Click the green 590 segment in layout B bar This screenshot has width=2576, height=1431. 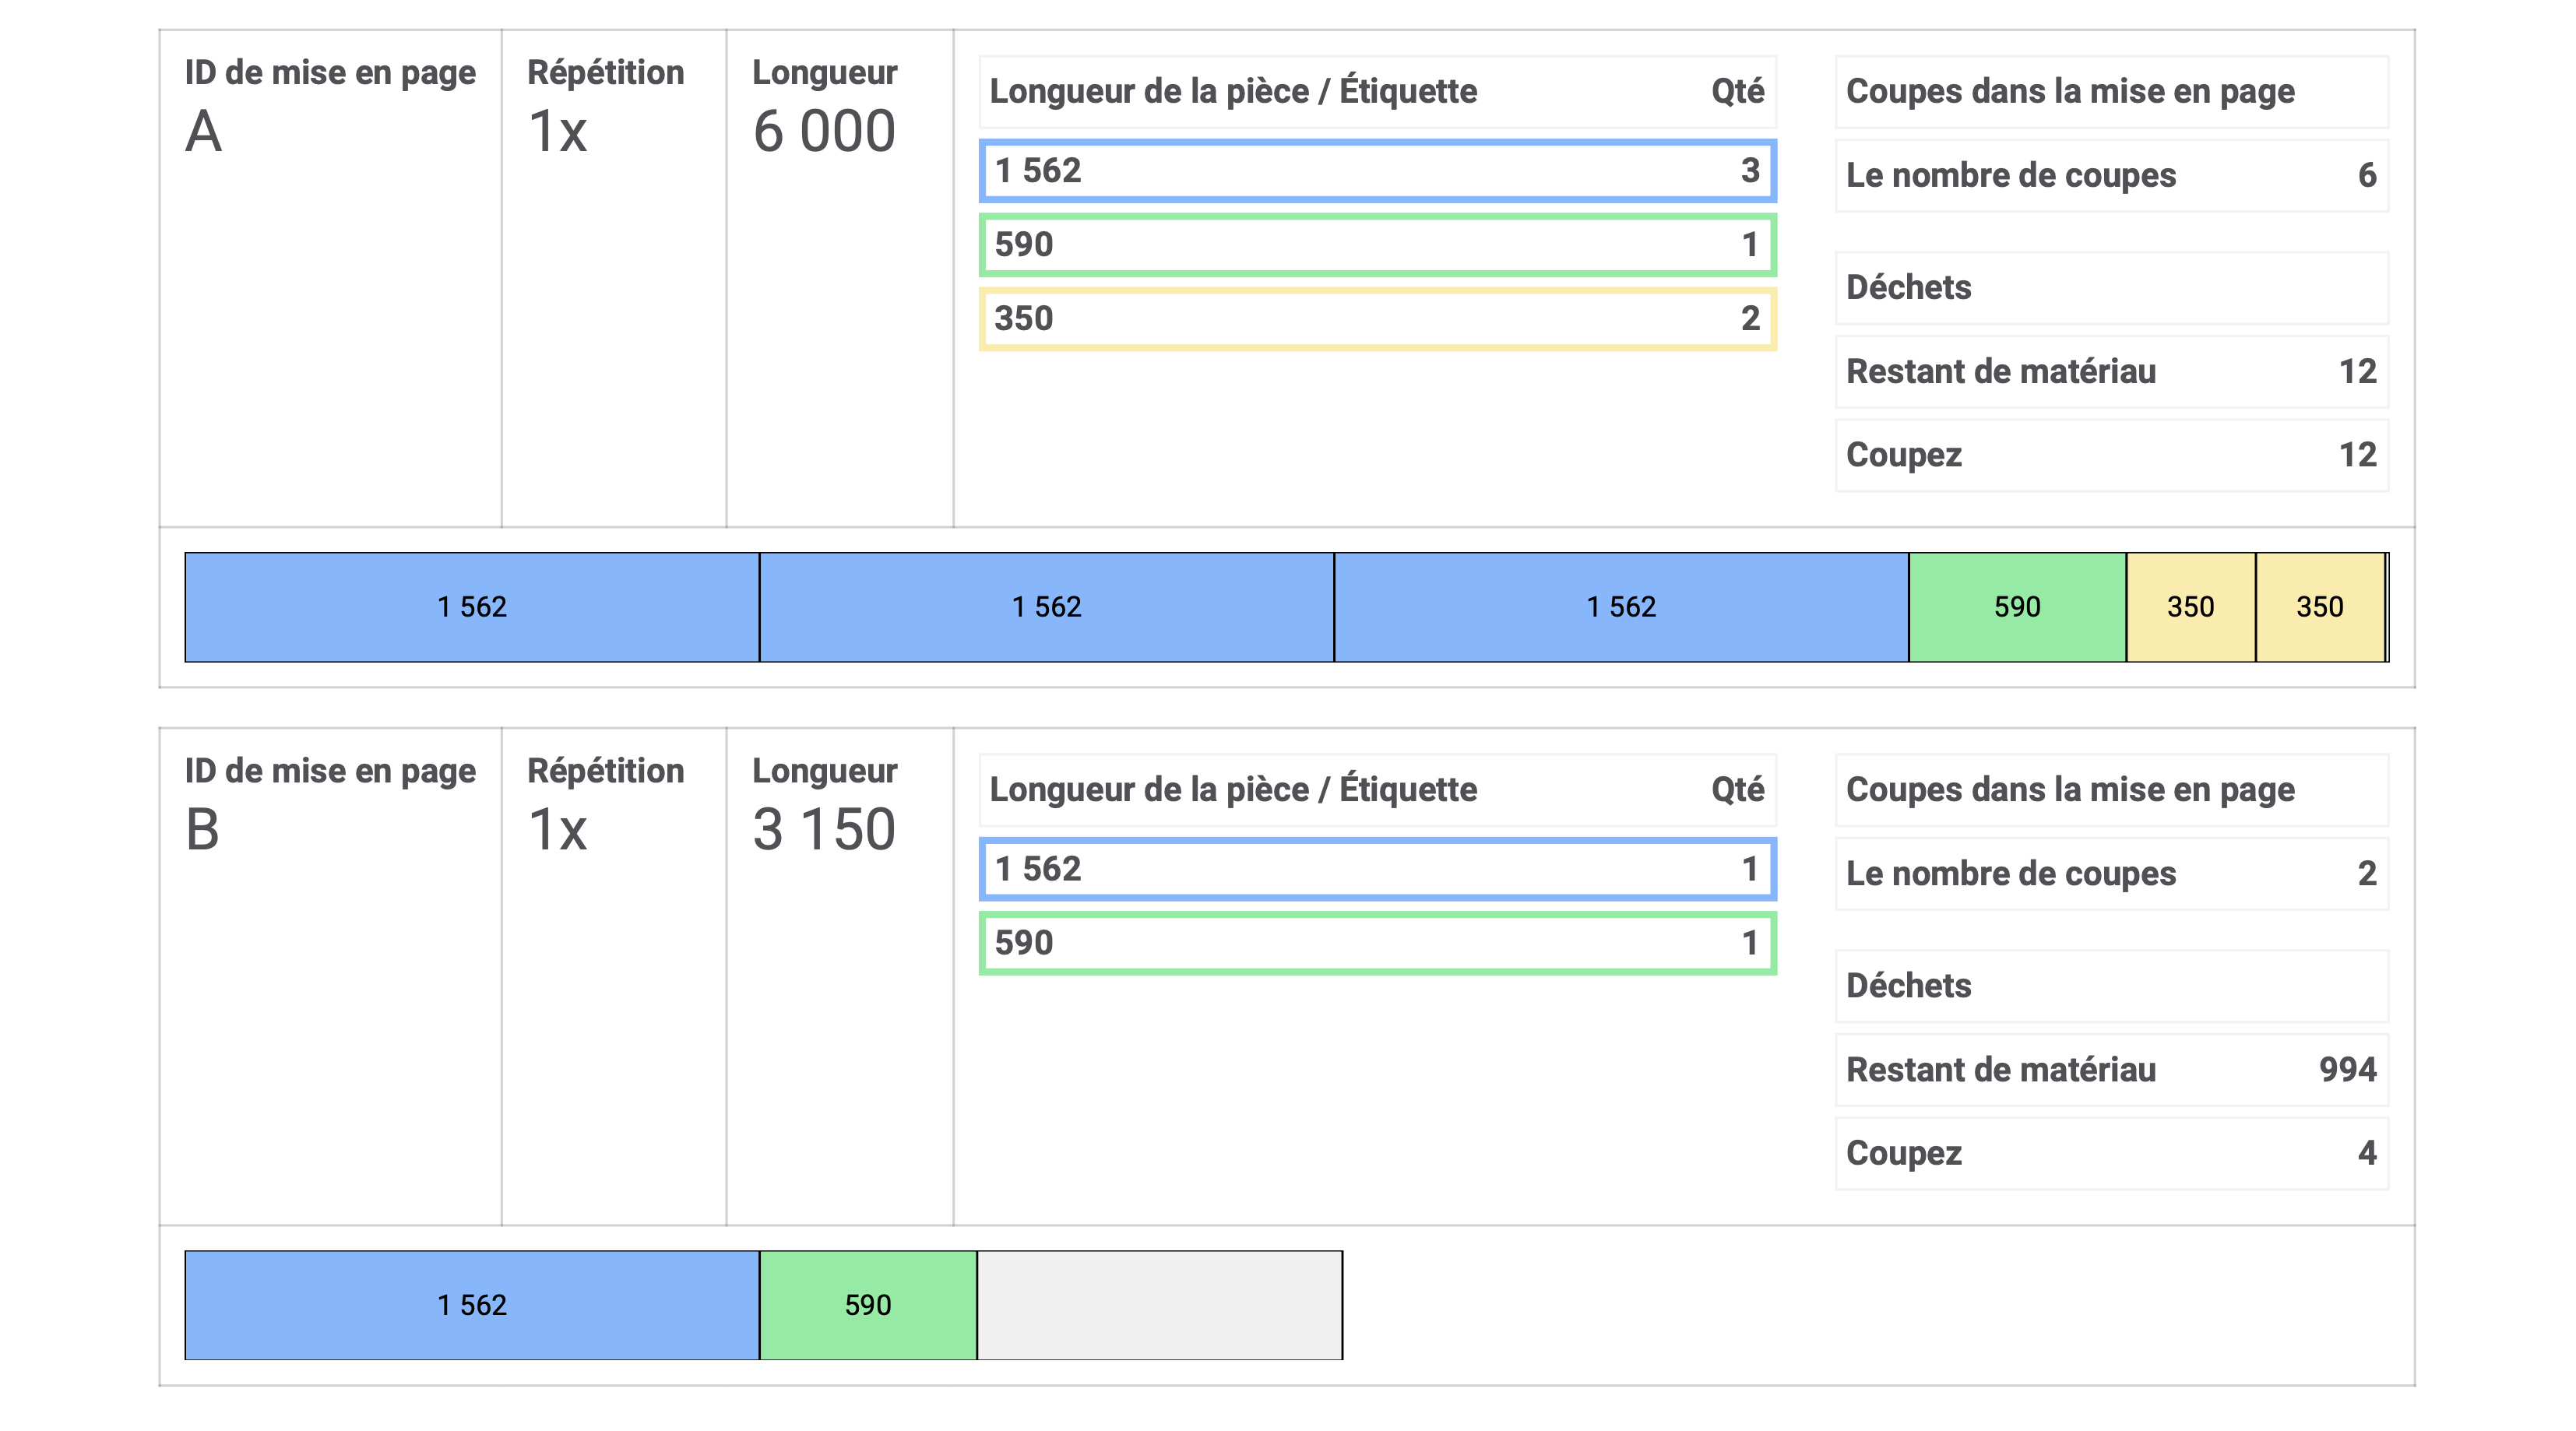point(867,1305)
